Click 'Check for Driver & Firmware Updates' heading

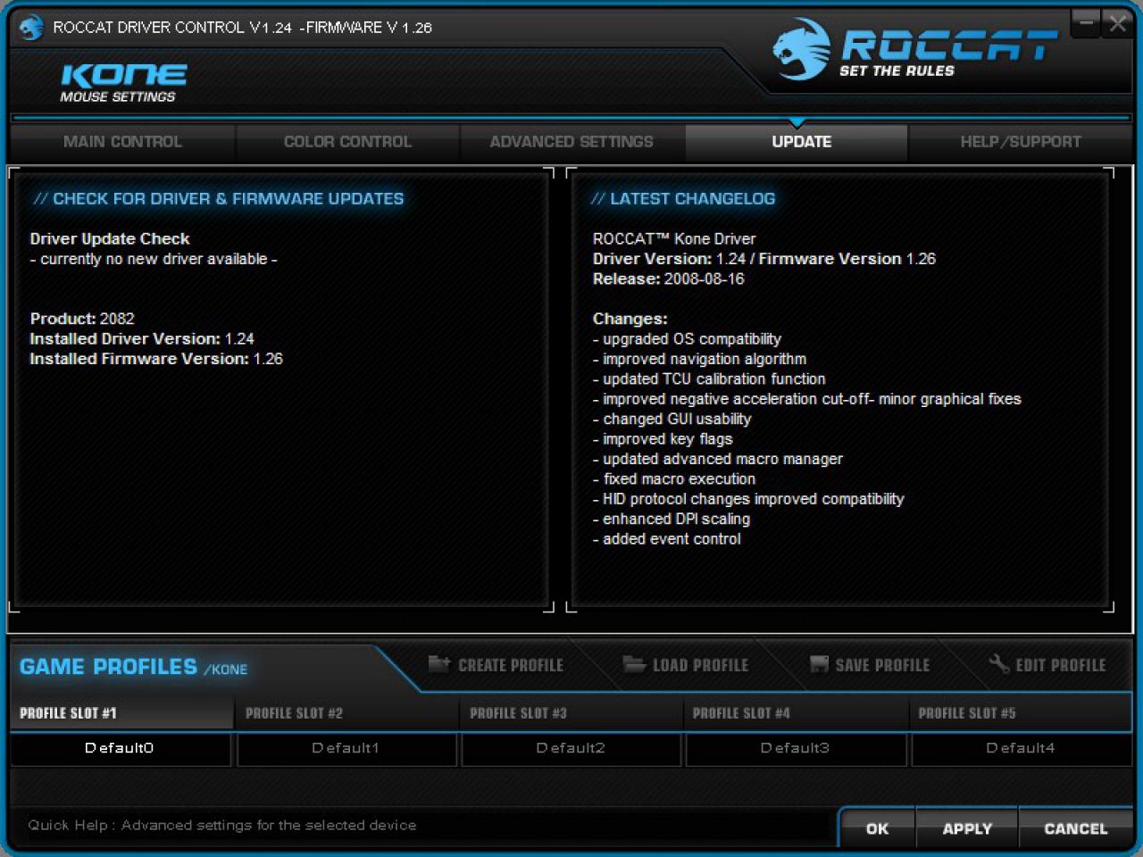click(219, 199)
